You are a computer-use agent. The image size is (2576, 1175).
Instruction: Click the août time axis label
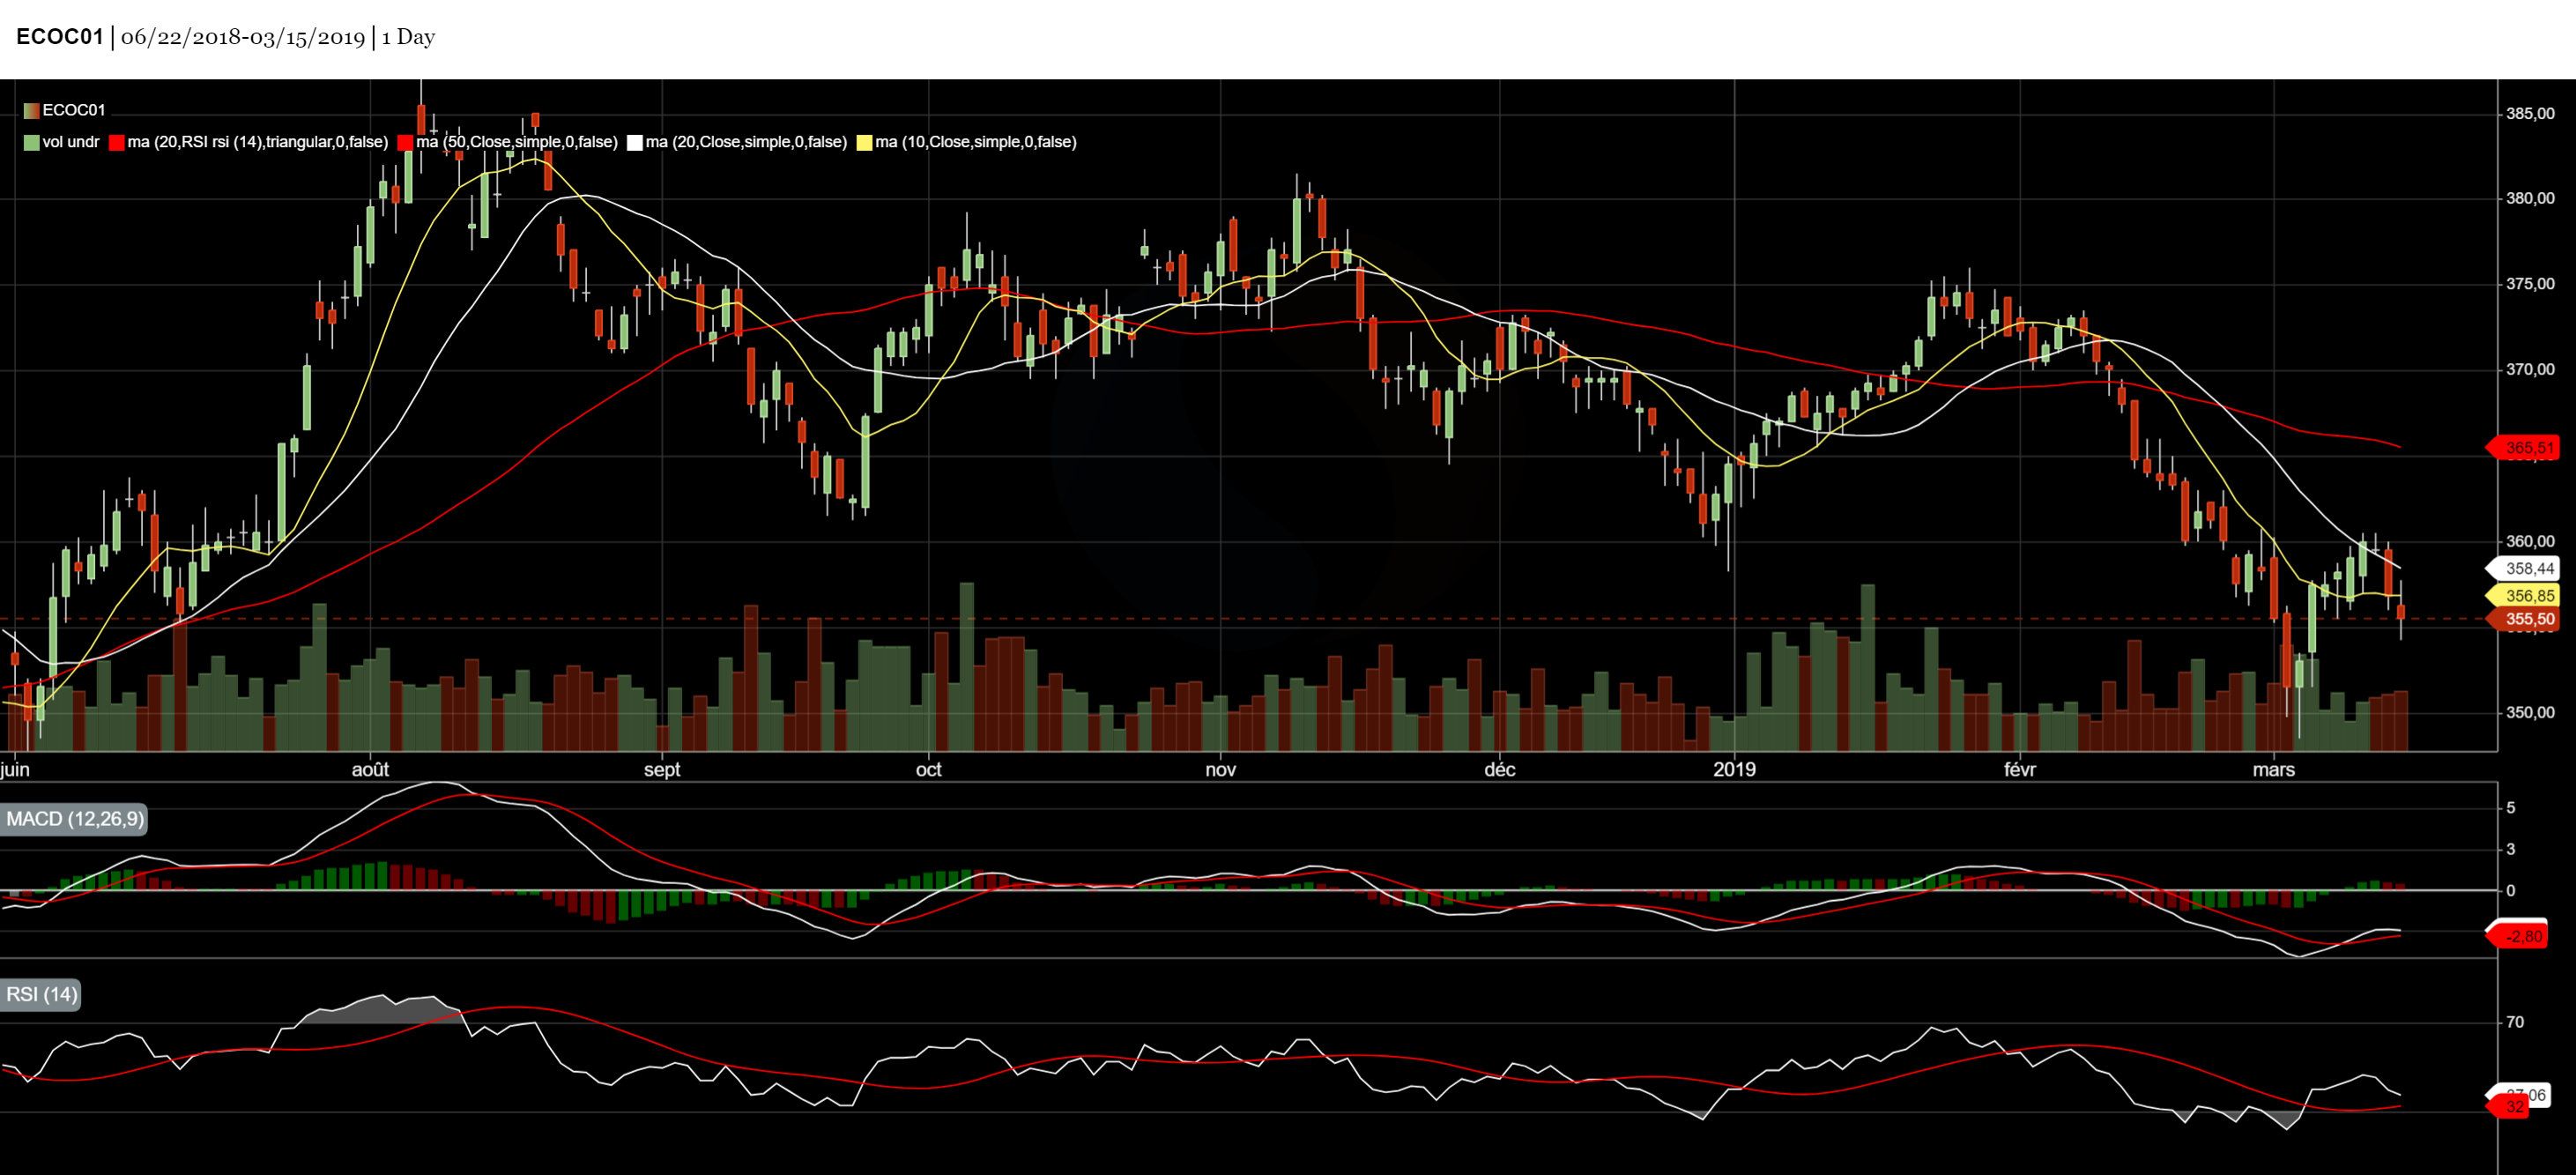[x=370, y=770]
